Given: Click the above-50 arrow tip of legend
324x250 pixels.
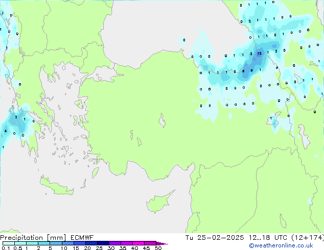Looking at the screenshot, I should coord(162,243).
